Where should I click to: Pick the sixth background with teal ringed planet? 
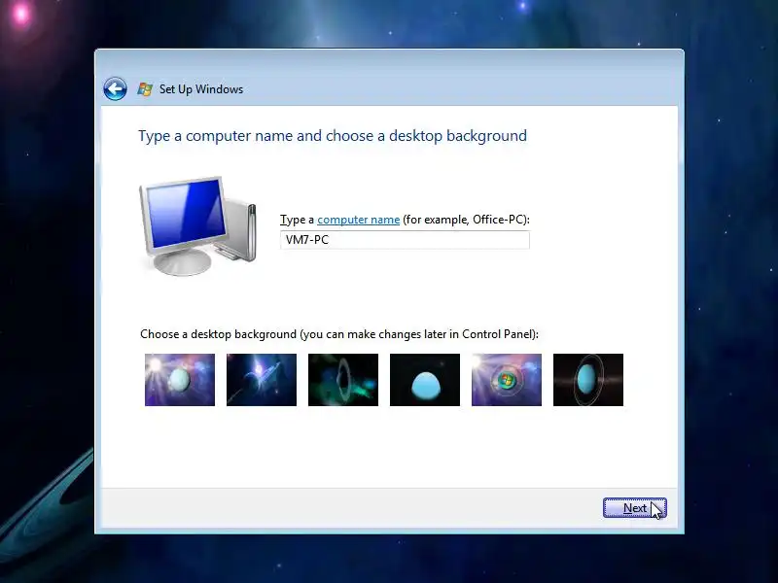pyautogui.click(x=588, y=380)
